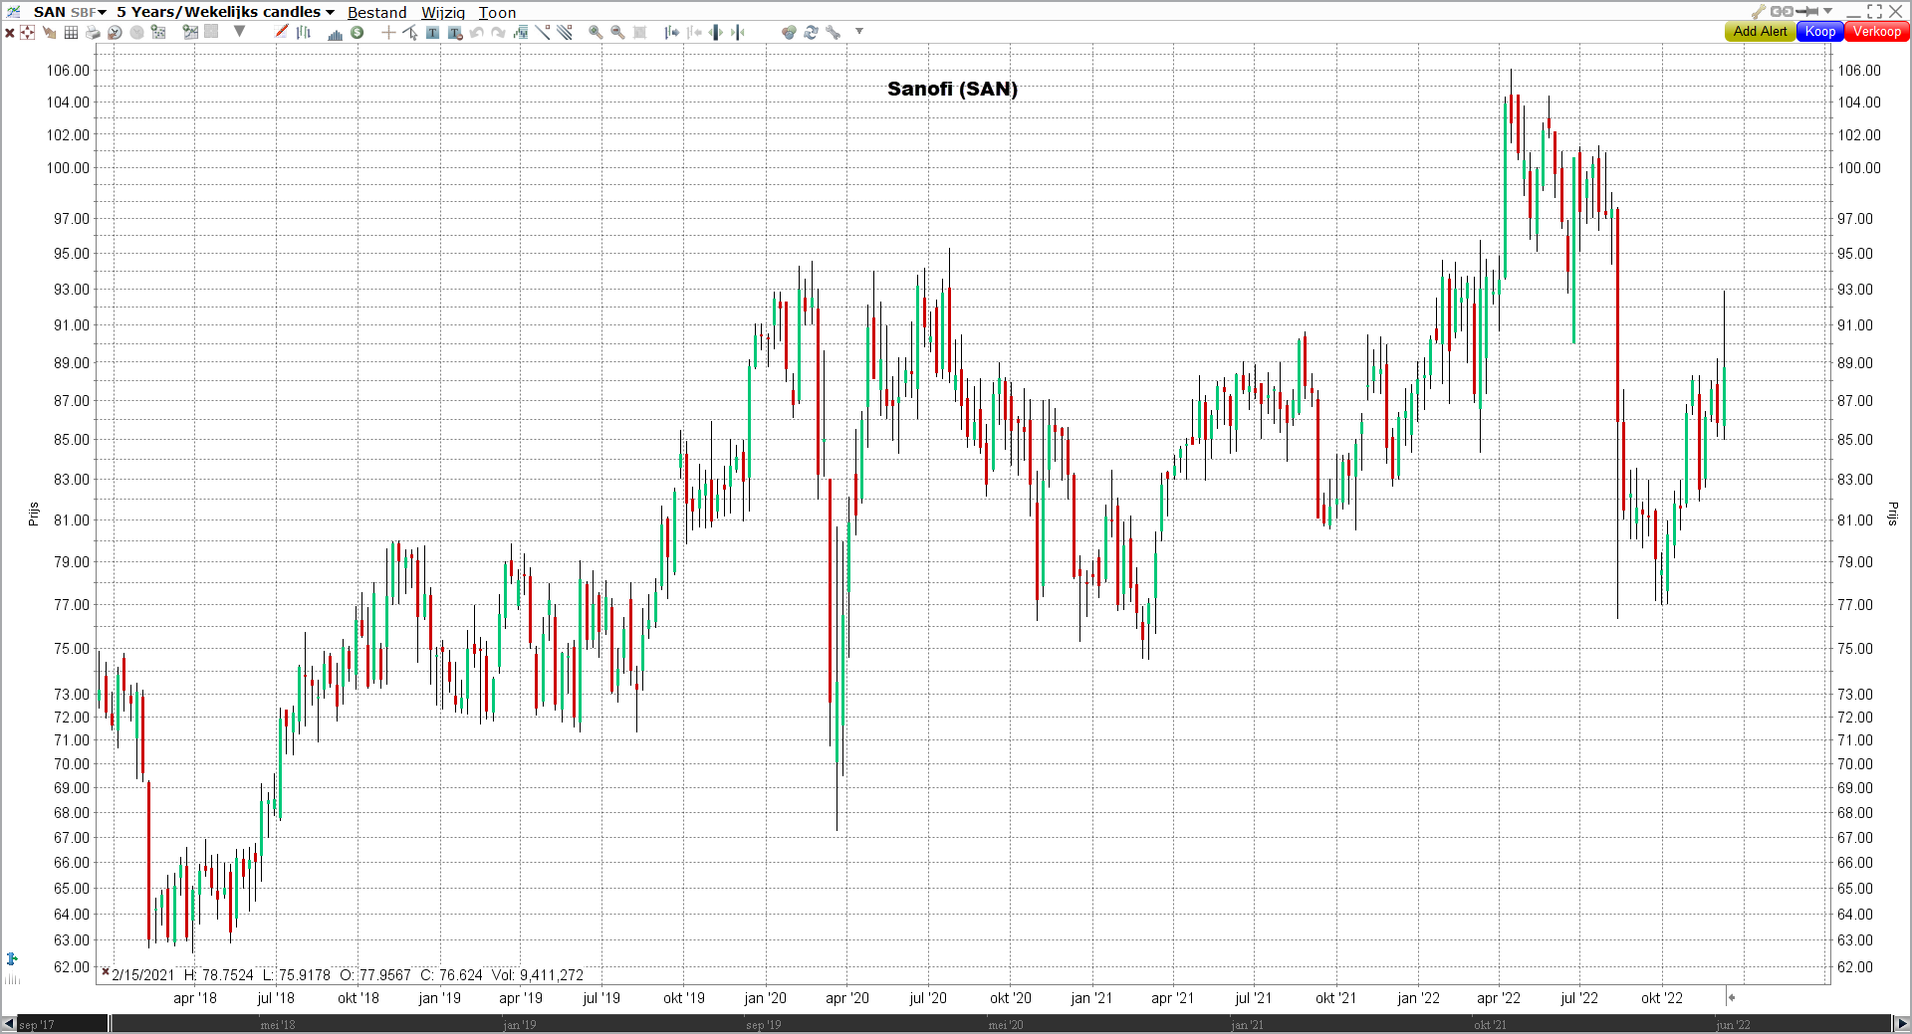Click compress horizontal bar spacing icon
The width and height of the screenshot is (1912, 1034).
[738, 33]
